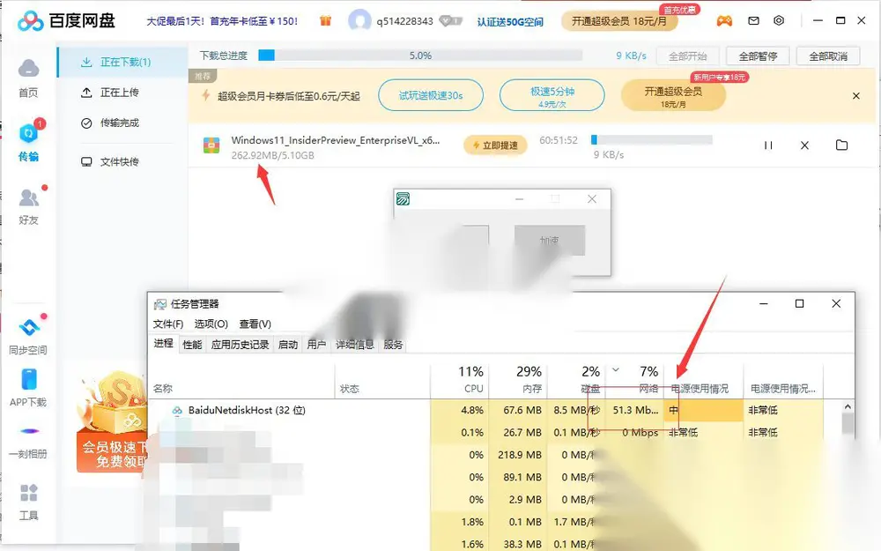Switch to 服务 tab in Task Manager

click(393, 345)
